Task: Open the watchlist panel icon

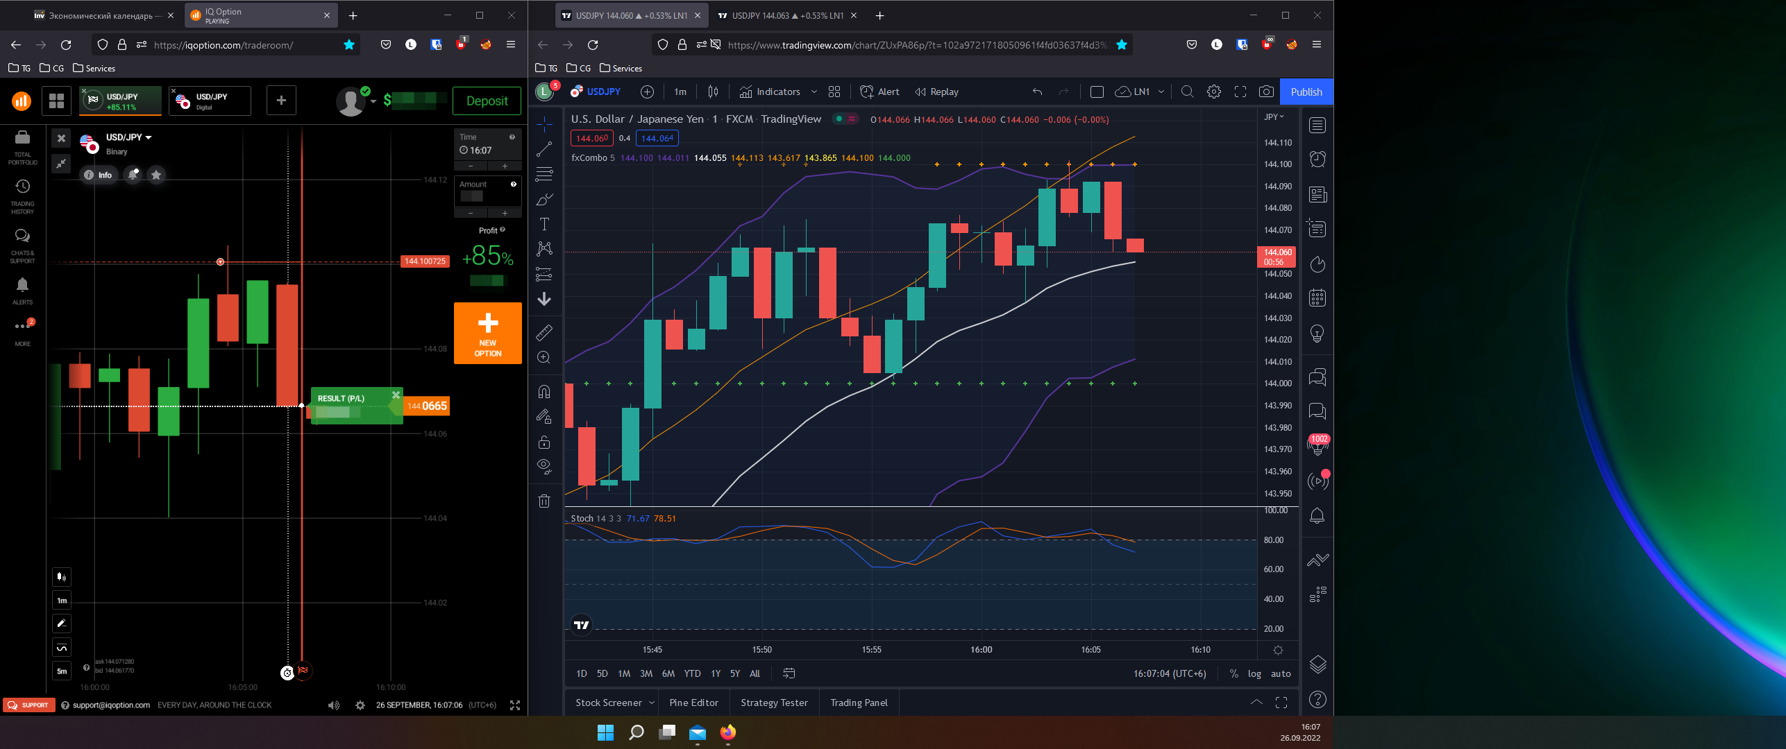Action: (x=1317, y=126)
